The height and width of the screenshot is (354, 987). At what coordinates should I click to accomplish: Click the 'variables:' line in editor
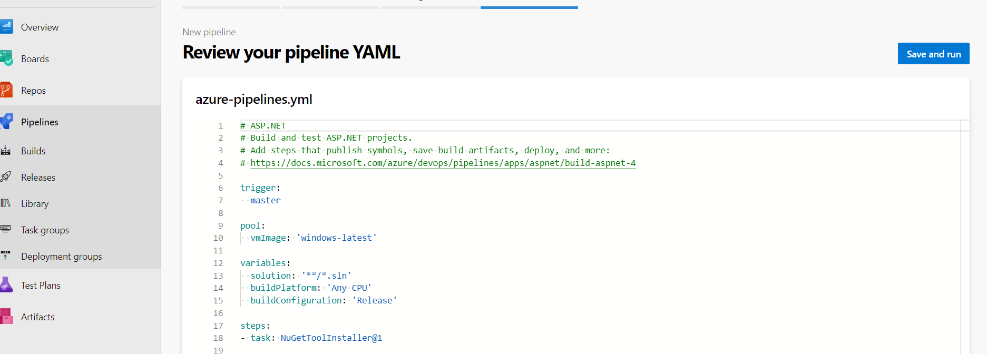click(265, 263)
